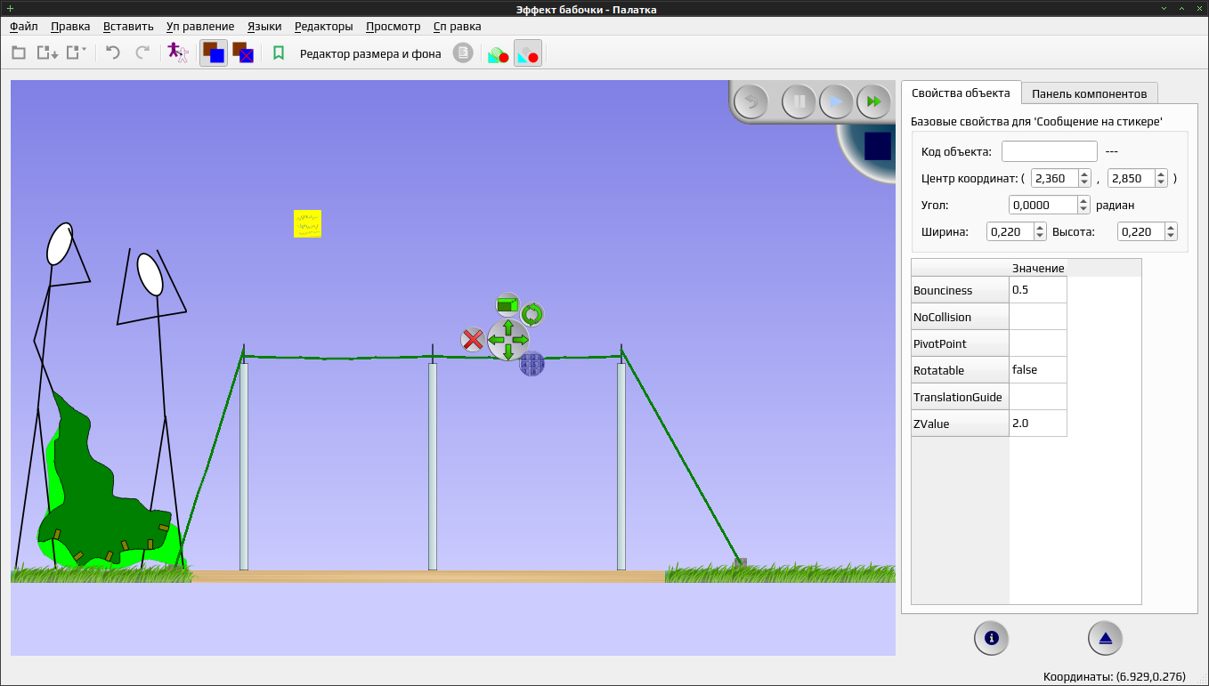Click the blue numeric grid handle
This screenshot has width=1209, height=686.
pyautogui.click(x=531, y=363)
